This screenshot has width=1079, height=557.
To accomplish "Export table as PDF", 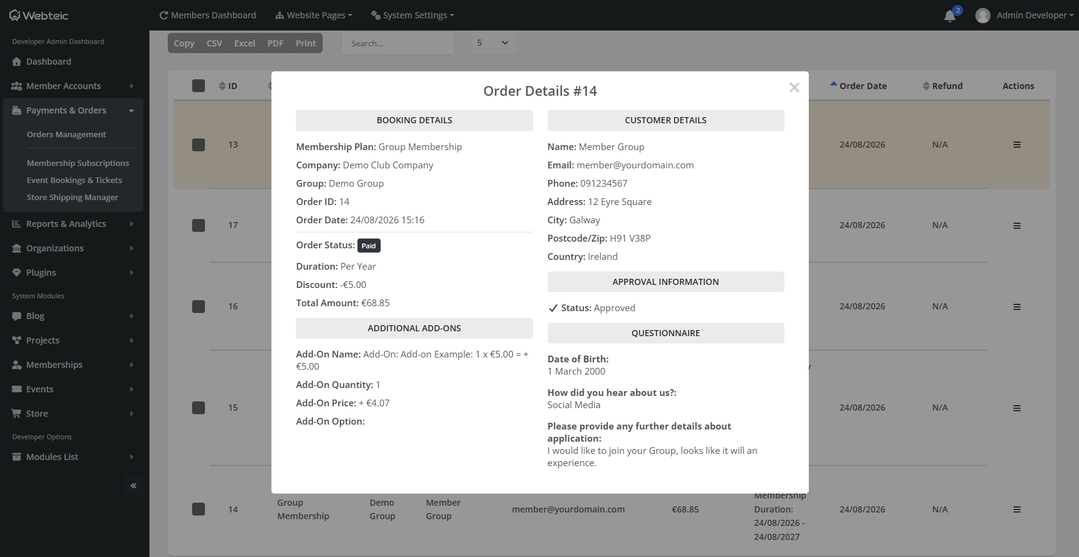I will tap(275, 43).
